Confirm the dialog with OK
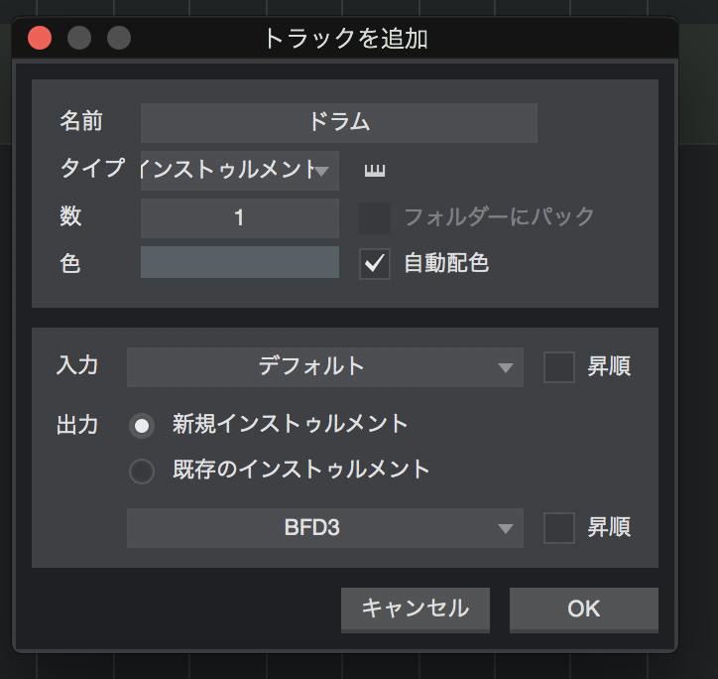718x679 pixels. pyautogui.click(x=583, y=608)
